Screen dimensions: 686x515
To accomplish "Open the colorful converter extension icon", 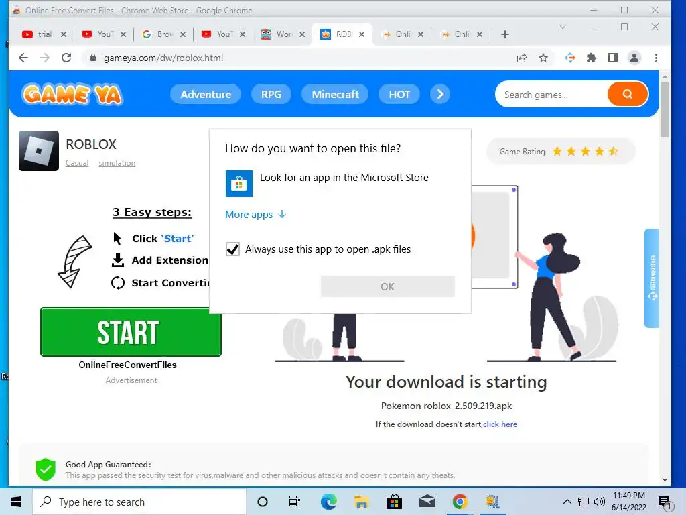I will 569,58.
